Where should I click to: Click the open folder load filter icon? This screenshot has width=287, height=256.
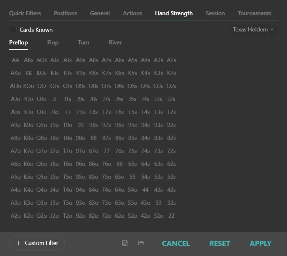coord(141,243)
